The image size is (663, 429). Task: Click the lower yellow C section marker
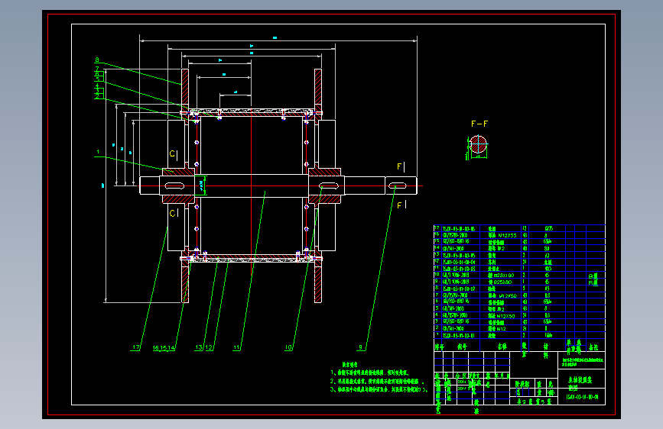coord(172,213)
